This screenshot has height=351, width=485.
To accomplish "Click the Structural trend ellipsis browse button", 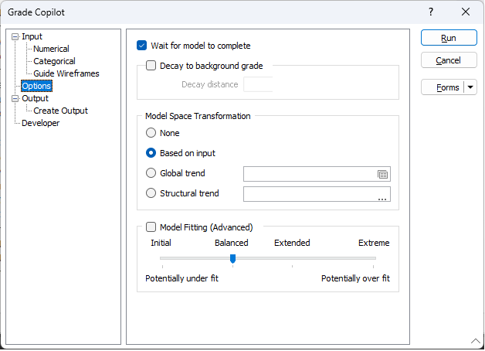I will [x=382, y=199].
